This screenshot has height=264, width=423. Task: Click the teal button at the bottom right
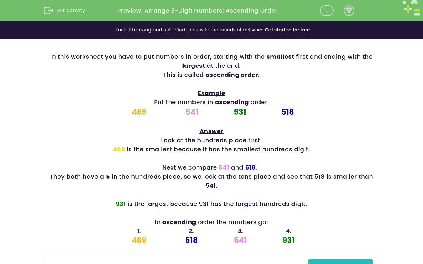[340, 263]
